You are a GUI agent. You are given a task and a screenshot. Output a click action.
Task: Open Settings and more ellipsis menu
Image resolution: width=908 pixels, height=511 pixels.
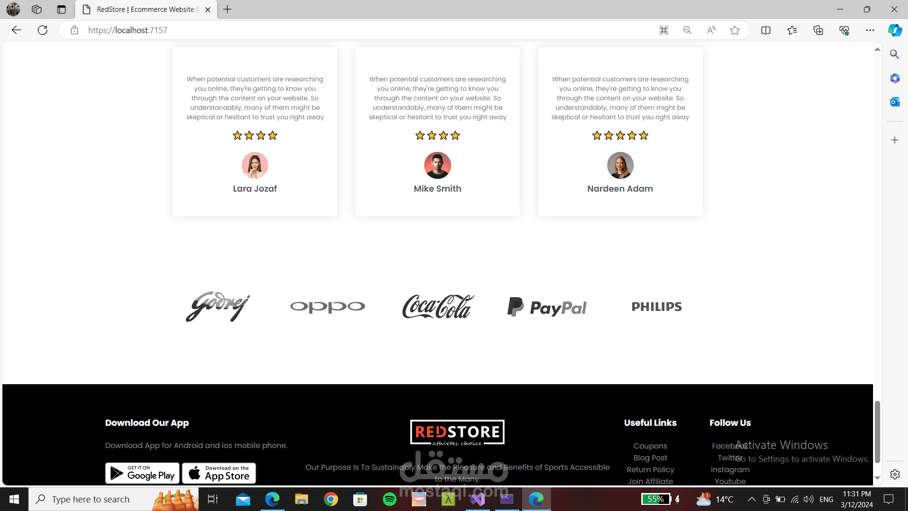(870, 30)
